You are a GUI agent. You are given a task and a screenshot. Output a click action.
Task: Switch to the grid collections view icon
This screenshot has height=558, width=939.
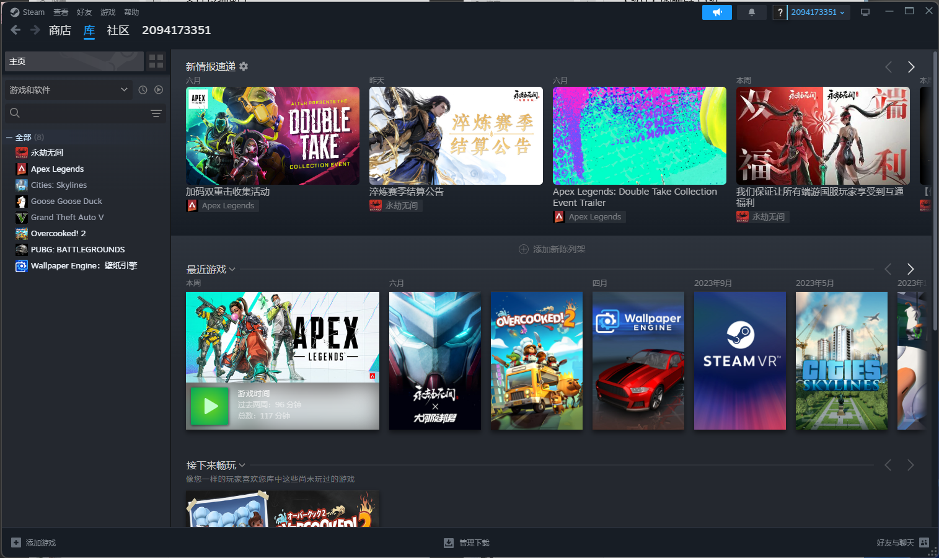[156, 61]
